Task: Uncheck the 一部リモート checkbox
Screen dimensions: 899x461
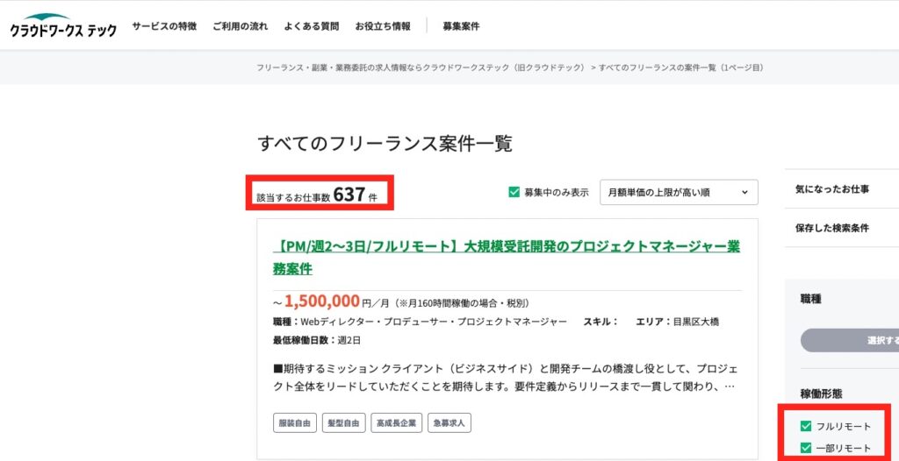Action: pyautogui.click(x=806, y=449)
